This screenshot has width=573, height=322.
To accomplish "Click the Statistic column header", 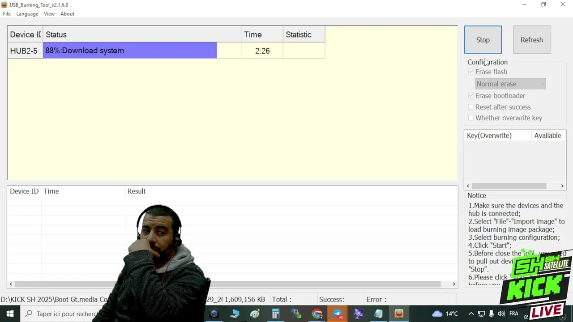I will click(304, 34).
